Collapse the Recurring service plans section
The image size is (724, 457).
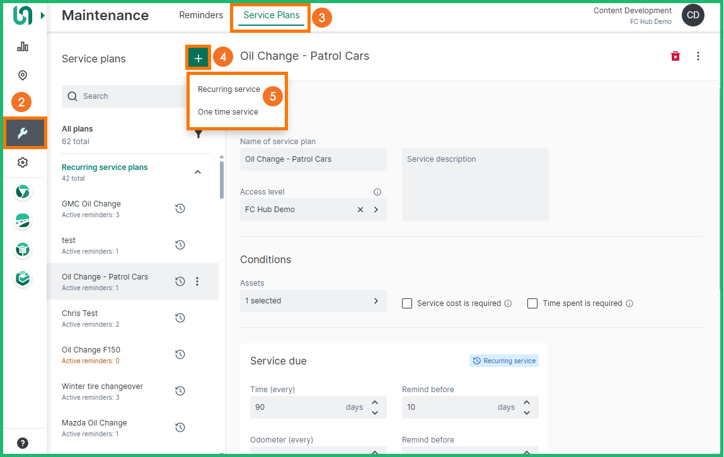[x=198, y=172]
